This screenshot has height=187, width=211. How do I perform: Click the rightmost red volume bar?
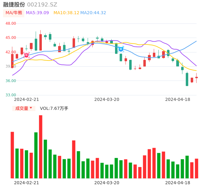tap(197, 168)
